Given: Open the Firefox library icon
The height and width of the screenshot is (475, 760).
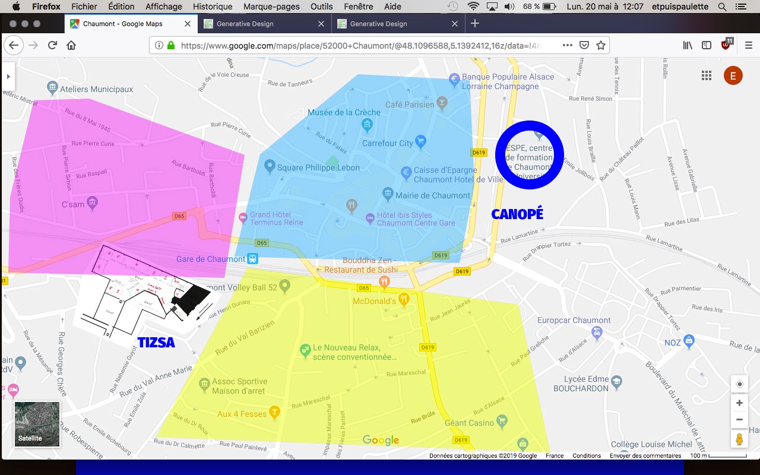Looking at the screenshot, I should coord(688,45).
